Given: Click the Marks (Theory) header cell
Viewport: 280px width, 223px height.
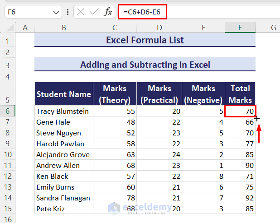Looking at the screenshot, I should tap(115, 94).
